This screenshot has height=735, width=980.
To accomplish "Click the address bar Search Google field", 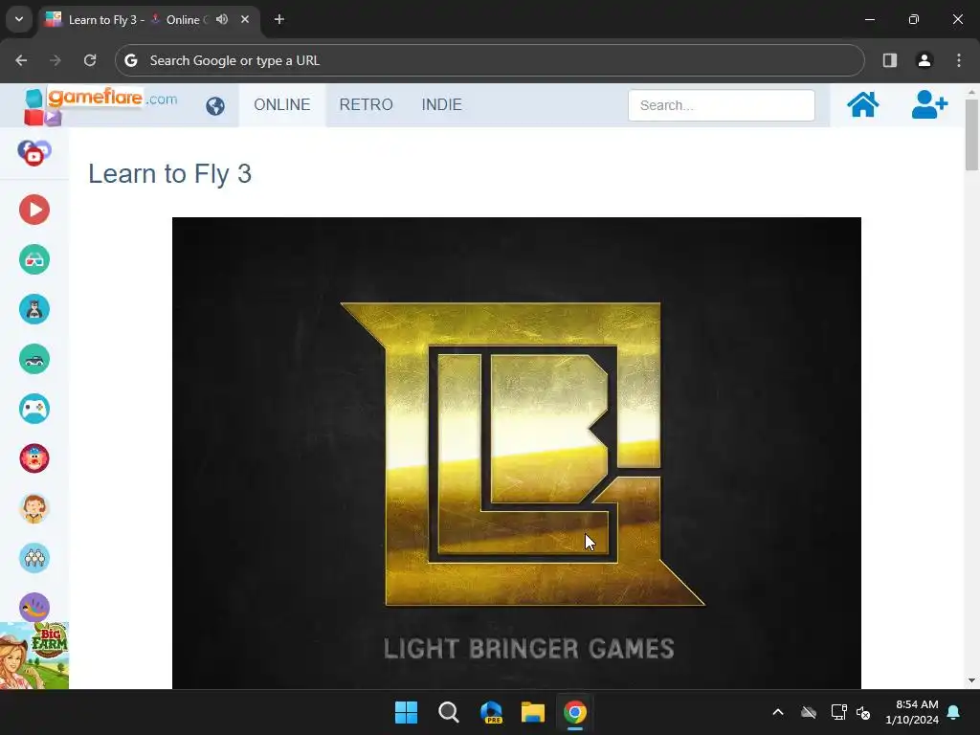I will point(489,60).
